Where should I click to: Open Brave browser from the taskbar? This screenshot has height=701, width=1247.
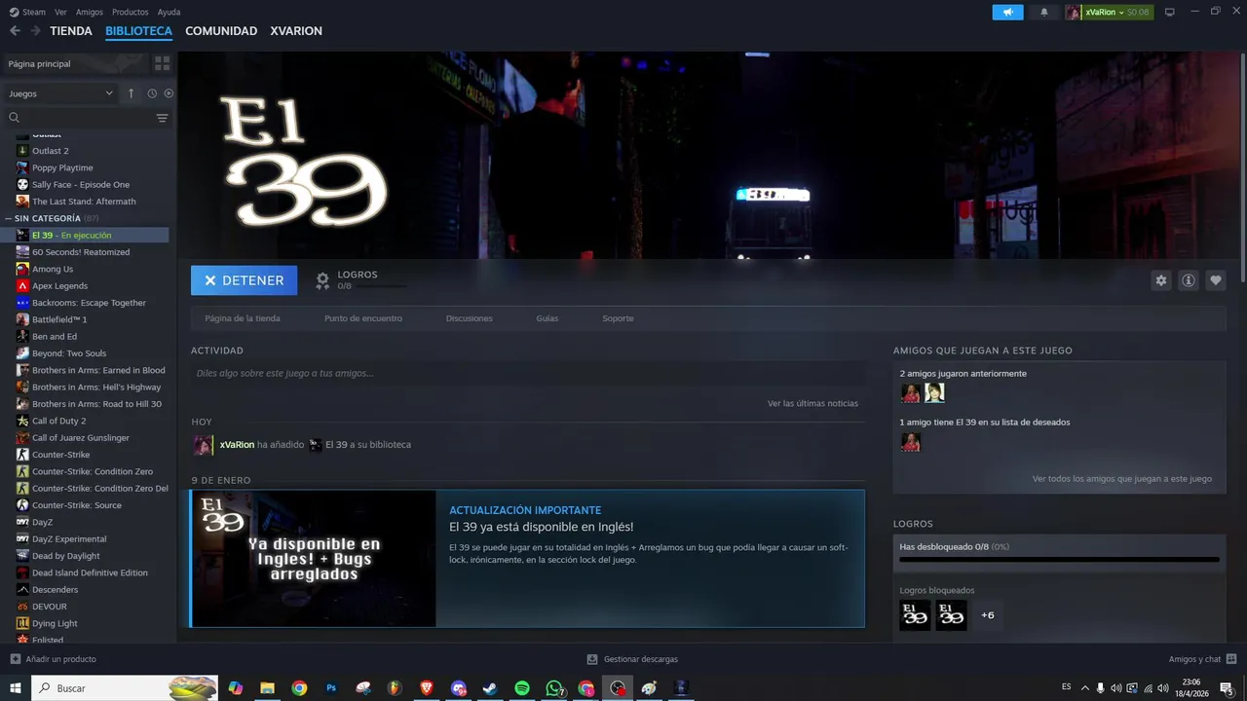pos(427,688)
